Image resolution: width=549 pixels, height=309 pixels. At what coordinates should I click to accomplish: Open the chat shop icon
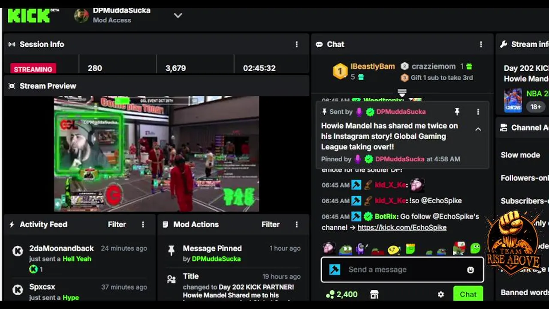[374, 294]
